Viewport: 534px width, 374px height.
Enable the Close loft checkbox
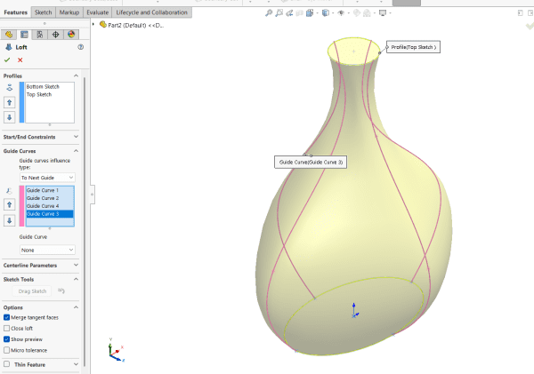7,328
